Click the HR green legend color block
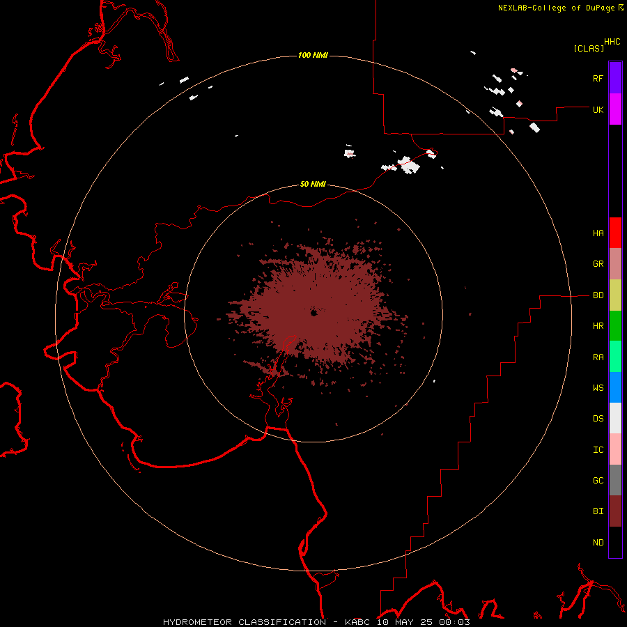 point(615,326)
